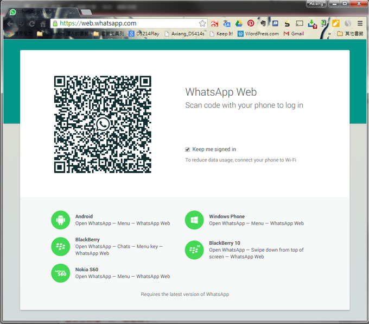The width and height of the screenshot is (369, 324).
Task: Open the Gmail bookmark
Action: (x=294, y=34)
